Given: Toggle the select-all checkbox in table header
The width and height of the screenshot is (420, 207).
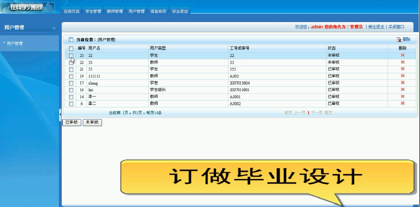Looking at the screenshot, I should (x=71, y=48).
